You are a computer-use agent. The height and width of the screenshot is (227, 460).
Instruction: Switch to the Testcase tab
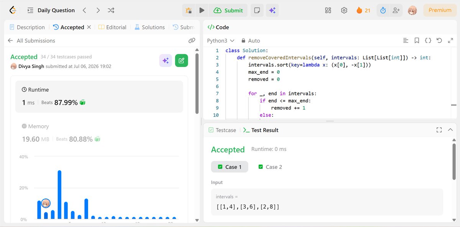click(x=222, y=130)
